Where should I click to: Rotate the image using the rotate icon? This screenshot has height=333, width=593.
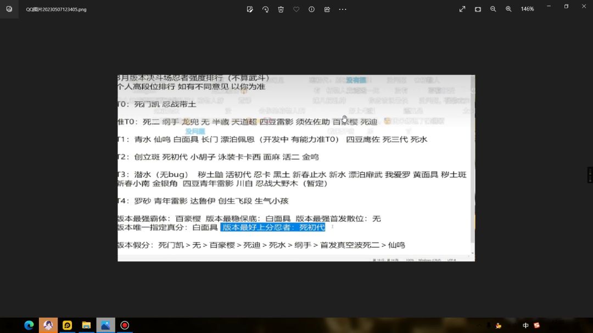(x=265, y=9)
